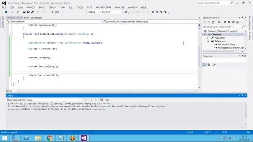Toggle the Show All Files icon
The image size is (253, 142).
click(237, 22)
